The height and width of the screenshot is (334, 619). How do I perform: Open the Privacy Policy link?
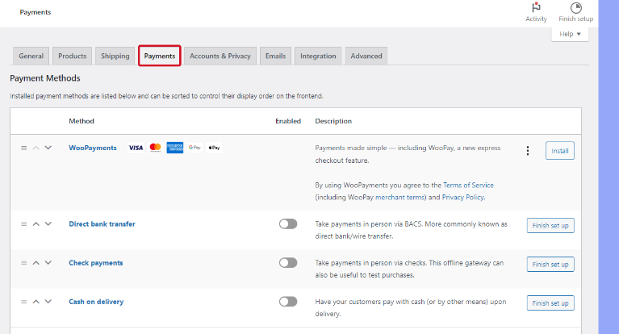463,197
